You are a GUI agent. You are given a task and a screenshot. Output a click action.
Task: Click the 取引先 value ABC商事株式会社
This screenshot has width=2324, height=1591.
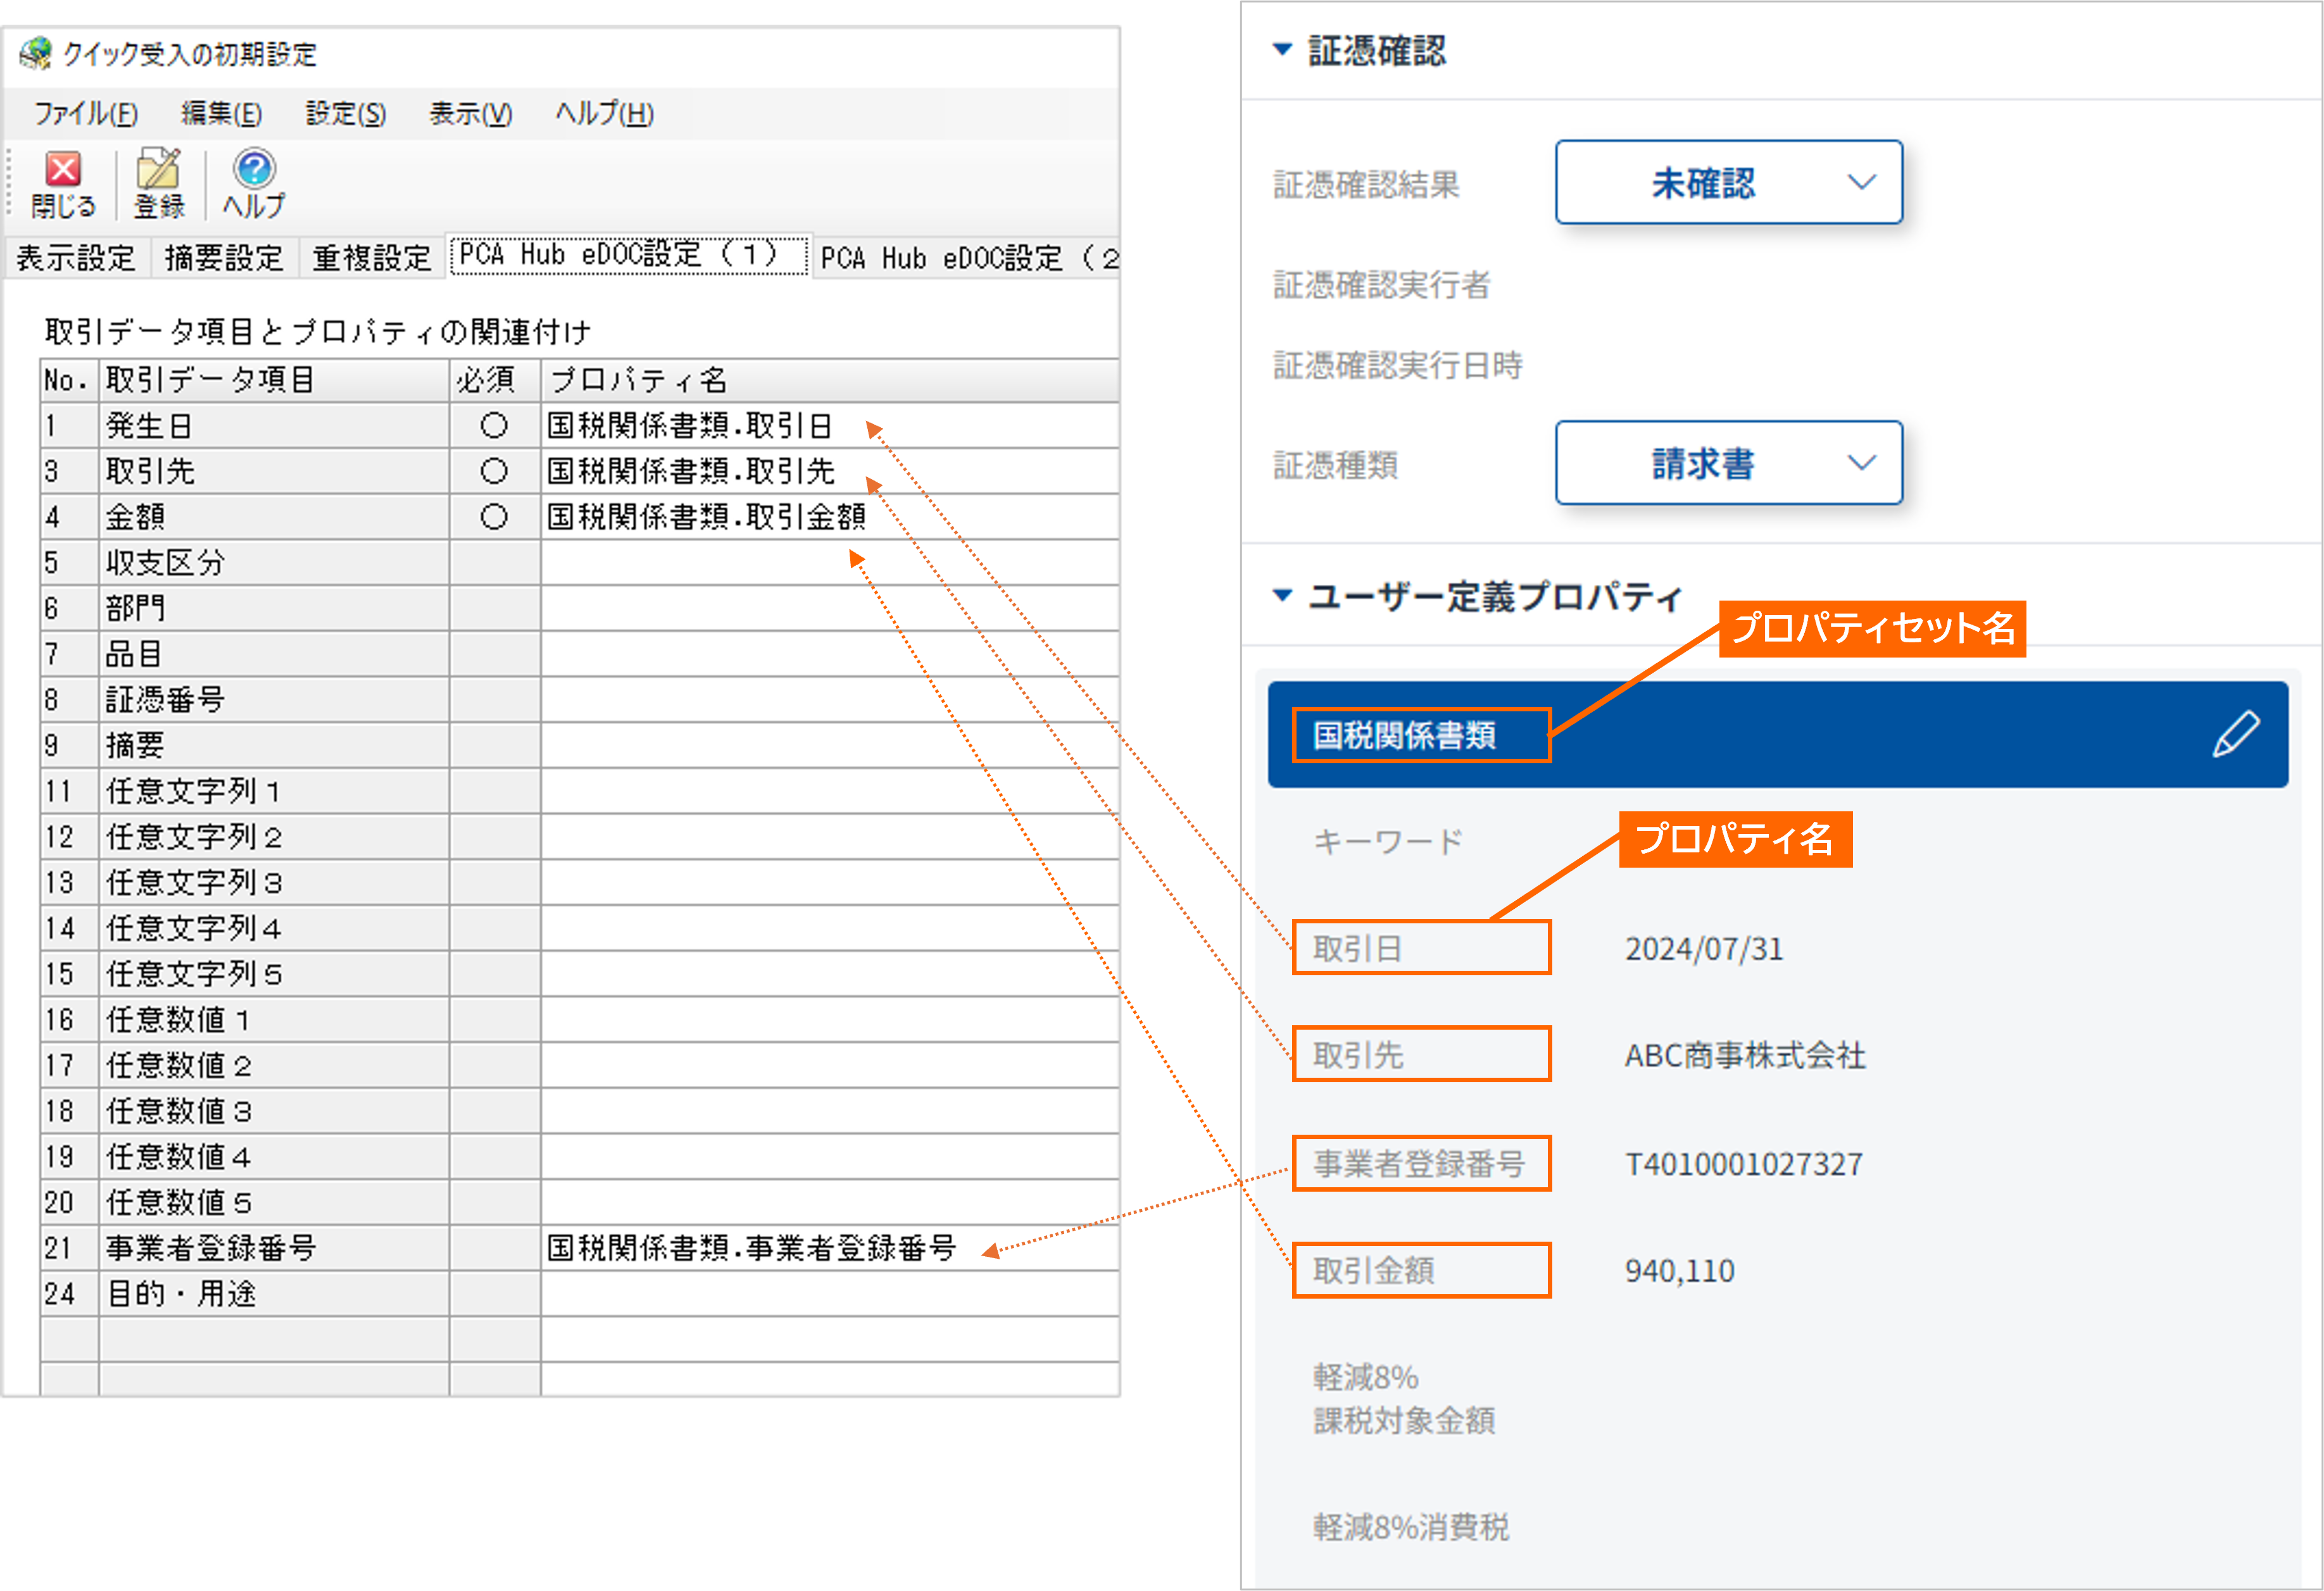pos(1744,1056)
